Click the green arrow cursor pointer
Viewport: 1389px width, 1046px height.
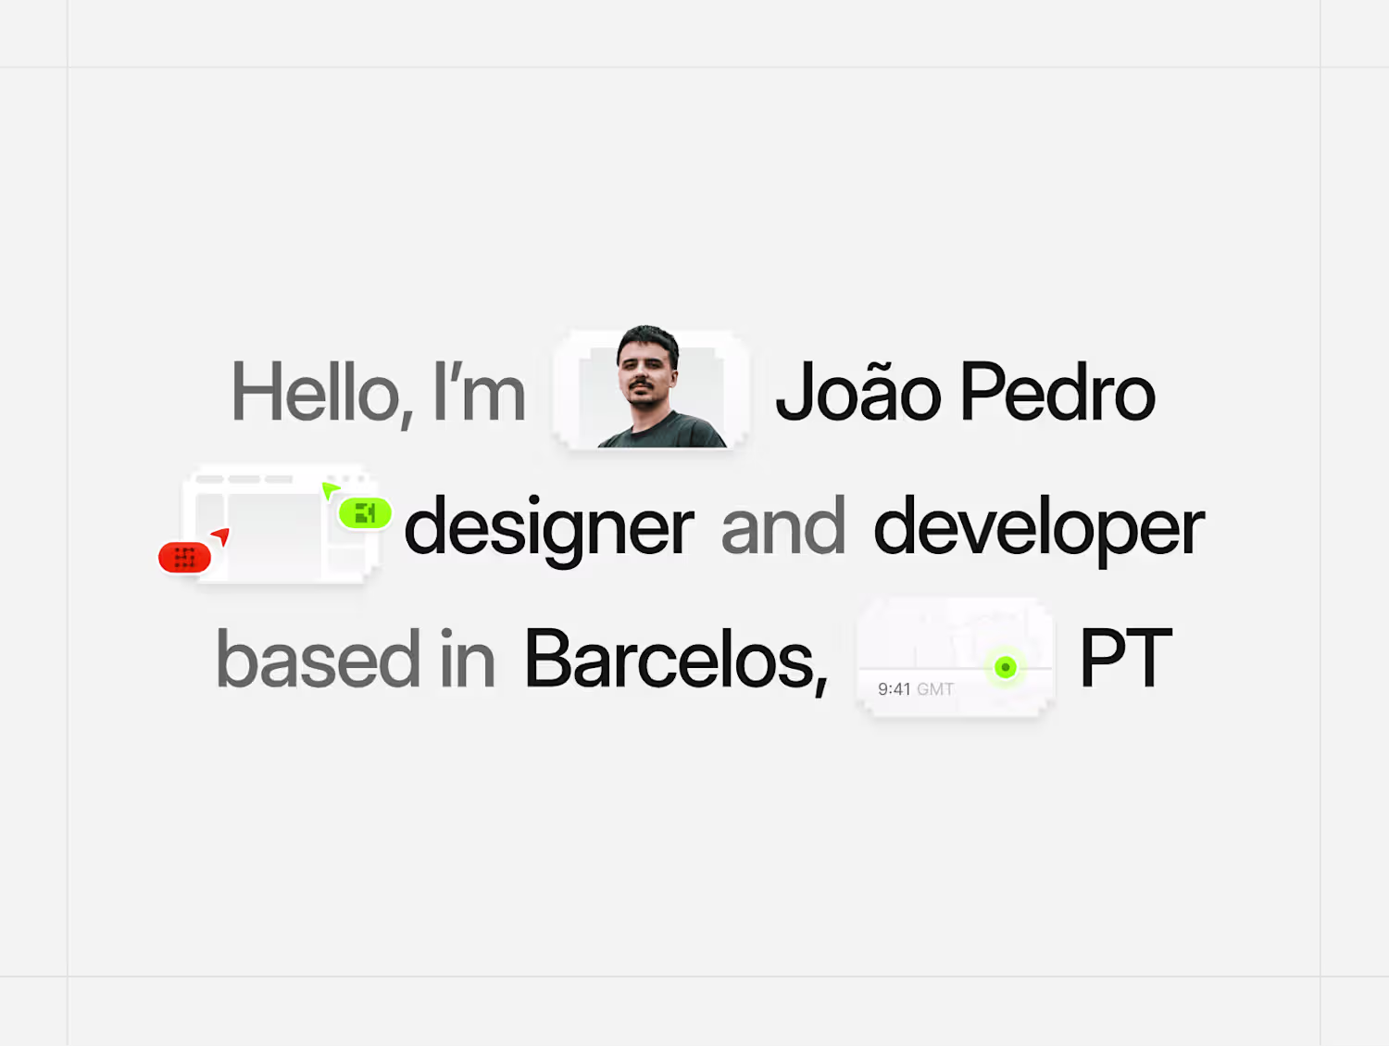pos(330,489)
